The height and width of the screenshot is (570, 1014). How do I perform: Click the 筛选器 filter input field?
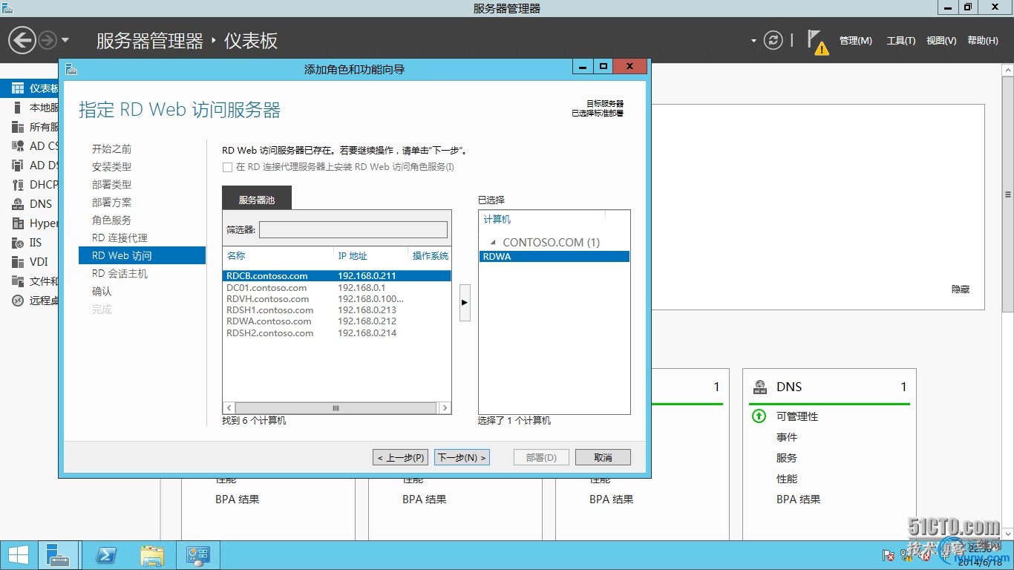(x=353, y=230)
